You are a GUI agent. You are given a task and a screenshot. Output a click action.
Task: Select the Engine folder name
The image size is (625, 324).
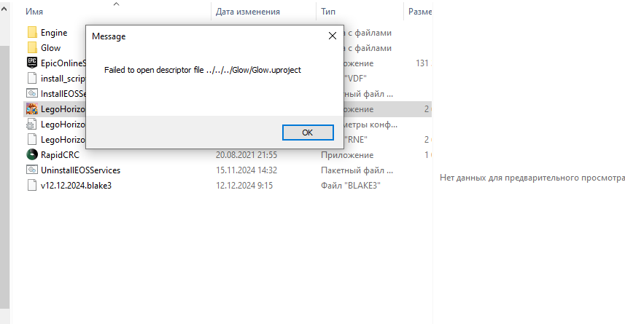[54, 33]
